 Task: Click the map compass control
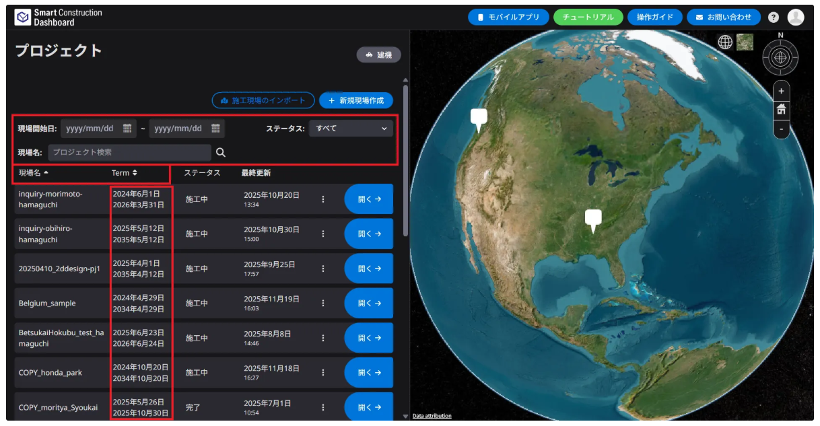pos(780,57)
